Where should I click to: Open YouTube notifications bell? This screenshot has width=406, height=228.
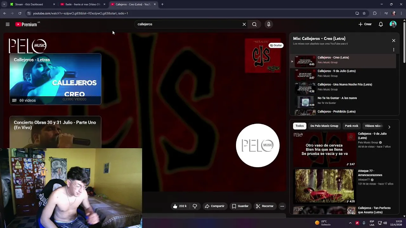[381, 24]
